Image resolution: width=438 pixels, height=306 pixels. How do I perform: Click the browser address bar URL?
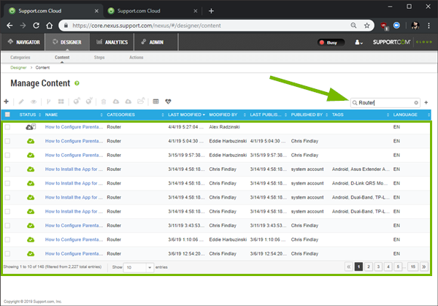point(147,26)
